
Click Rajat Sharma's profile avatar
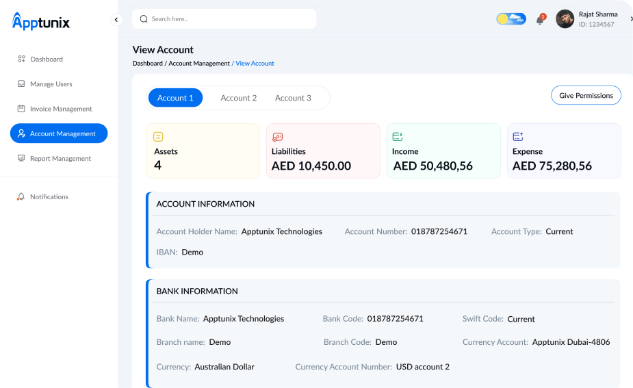tap(565, 19)
